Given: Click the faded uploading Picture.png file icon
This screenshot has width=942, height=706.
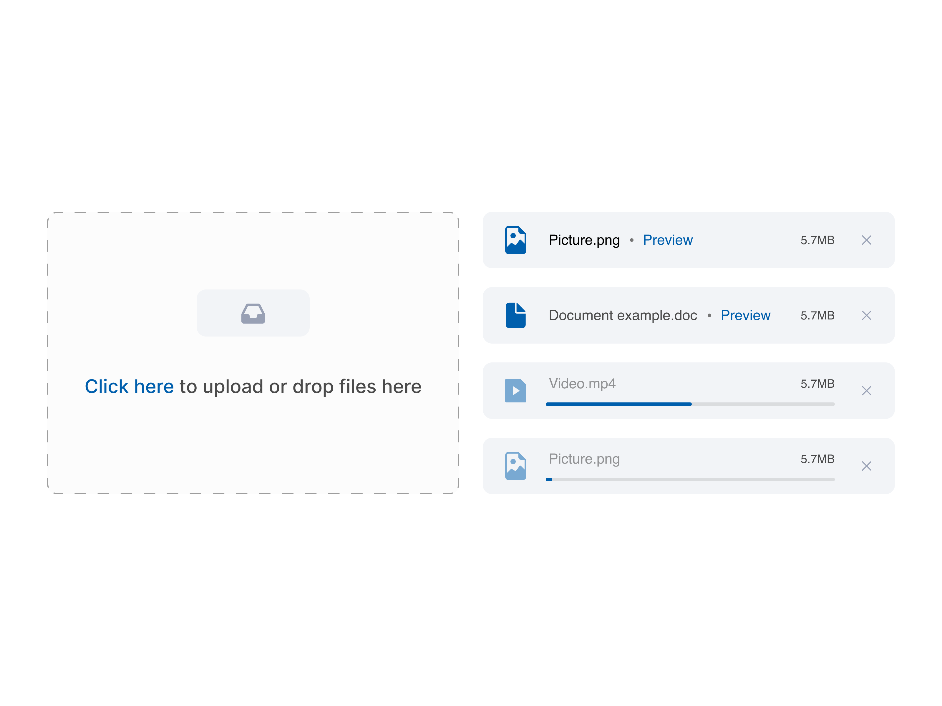Looking at the screenshot, I should click(515, 466).
